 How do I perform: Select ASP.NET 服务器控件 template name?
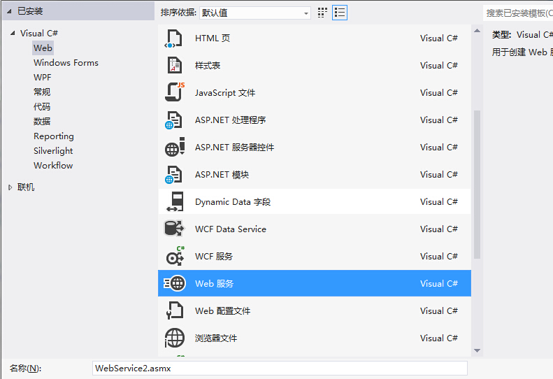coord(234,147)
